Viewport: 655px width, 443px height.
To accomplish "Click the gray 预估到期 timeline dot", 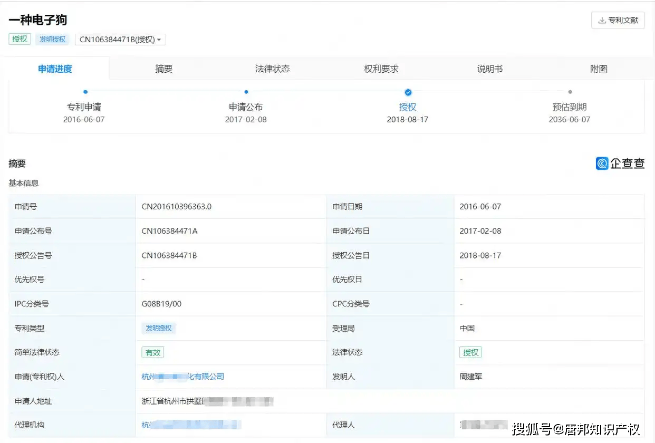I will tap(570, 92).
